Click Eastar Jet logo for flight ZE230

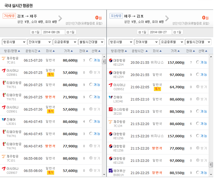pyautogui.click(x=110, y=109)
